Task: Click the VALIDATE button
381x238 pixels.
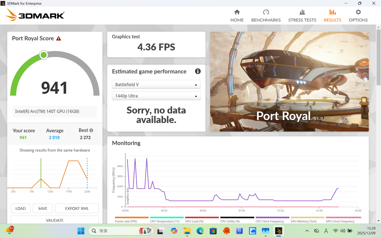Action: click(x=55, y=220)
